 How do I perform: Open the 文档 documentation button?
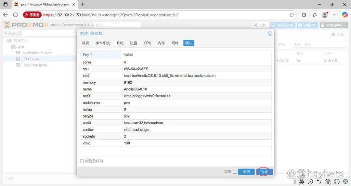(260, 25)
